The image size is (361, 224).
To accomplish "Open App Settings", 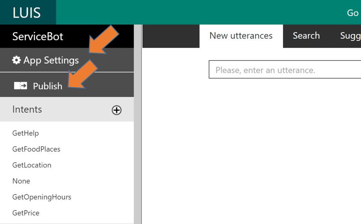I will [67, 60].
